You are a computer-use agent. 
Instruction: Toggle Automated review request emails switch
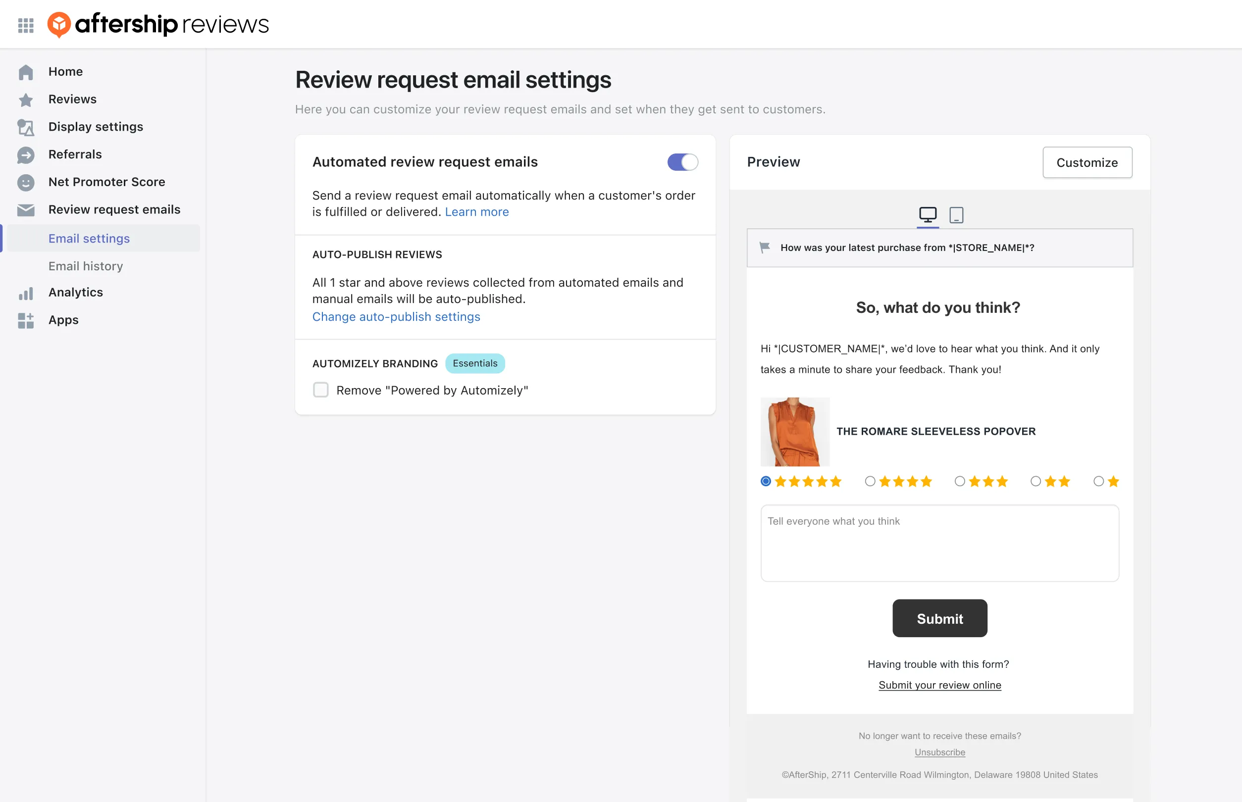point(682,162)
